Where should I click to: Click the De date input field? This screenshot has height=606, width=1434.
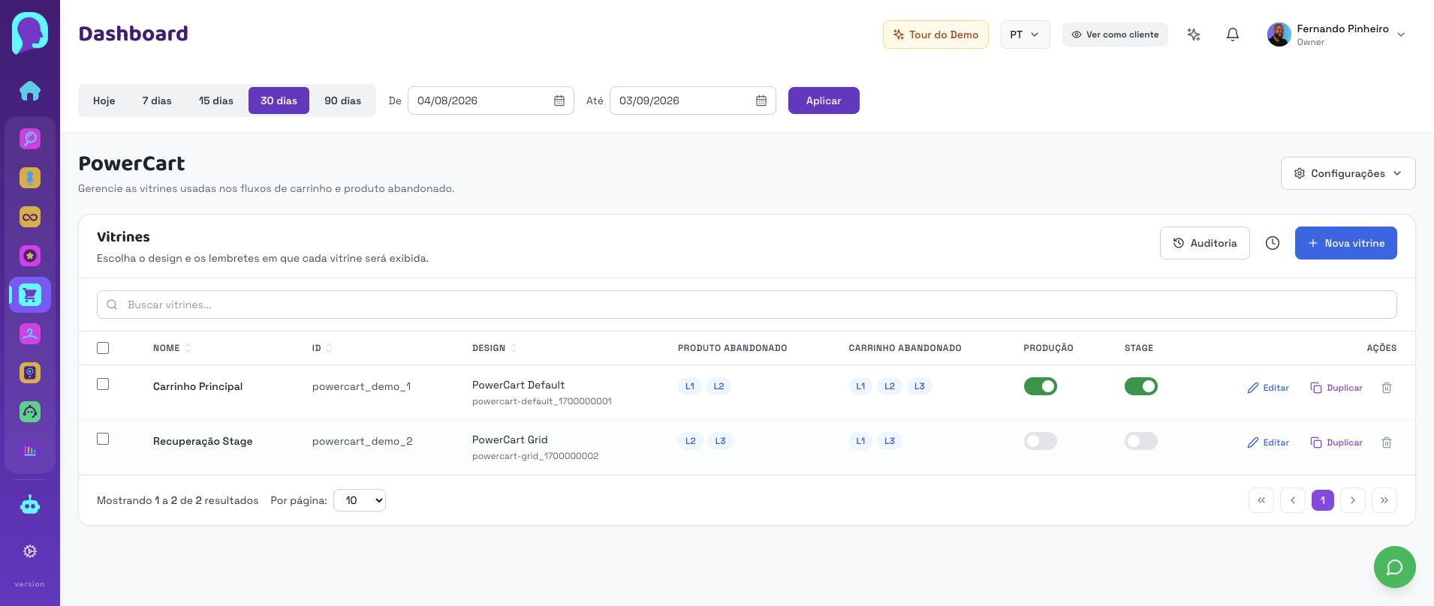coord(491,100)
